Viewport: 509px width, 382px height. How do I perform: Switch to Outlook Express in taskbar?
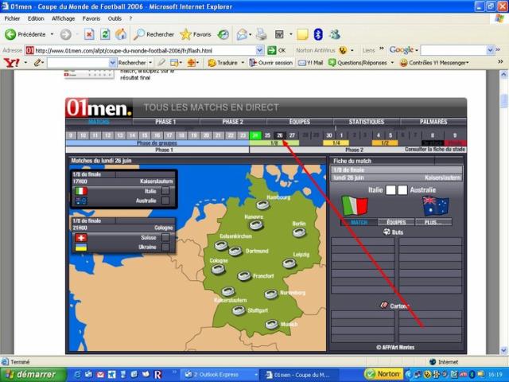click(x=220, y=375)
